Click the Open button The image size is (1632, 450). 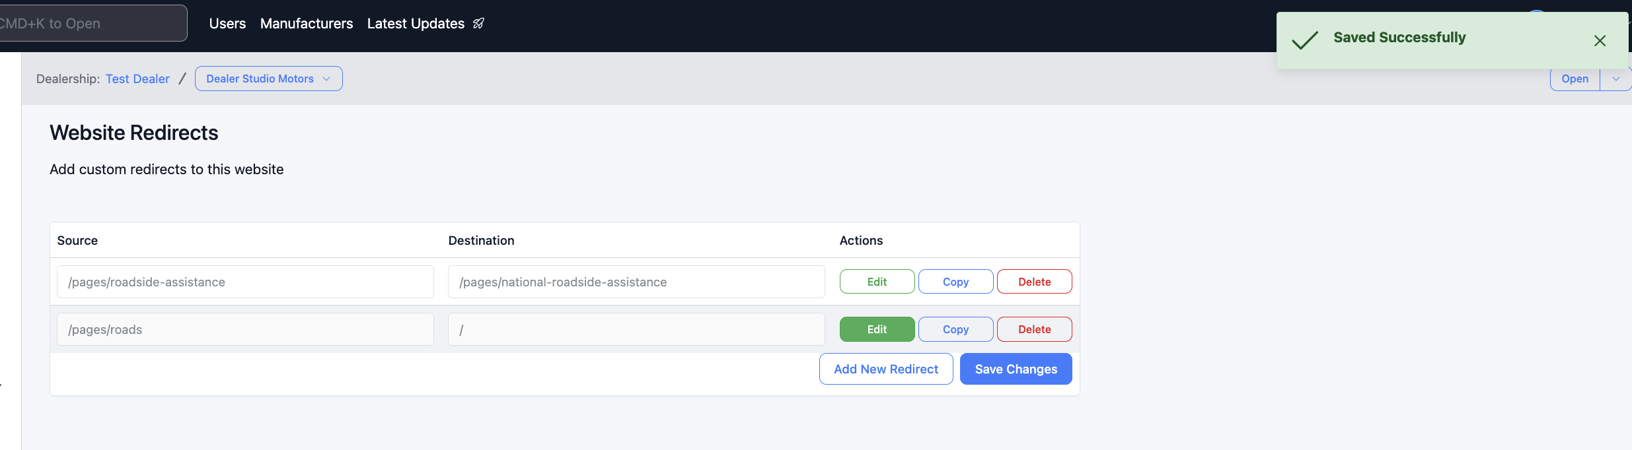(x=1575, y=79)
